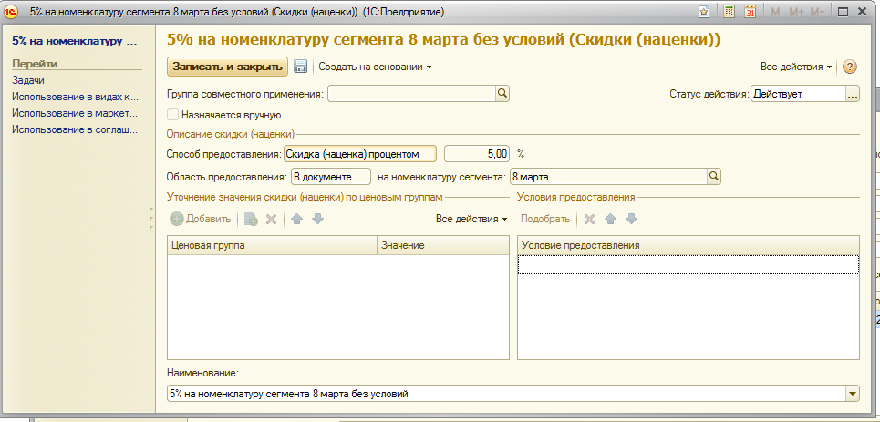880x422 pixels.
Task: Expand the Создать на основании dropdown
Action: [375, 67]
